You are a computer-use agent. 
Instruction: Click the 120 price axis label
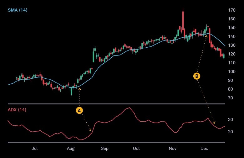click(232, 54)
